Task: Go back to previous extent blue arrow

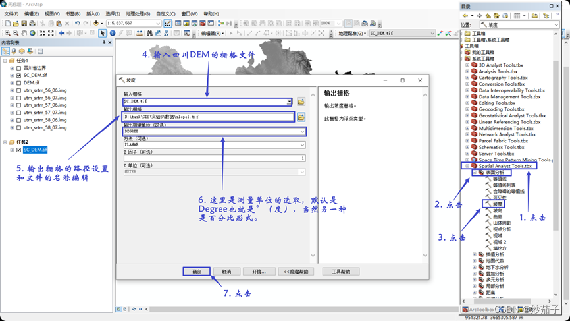Action: click(61, 33)
